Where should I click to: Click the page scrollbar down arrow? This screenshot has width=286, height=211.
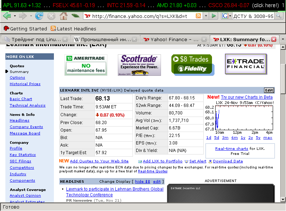[283, 200]
